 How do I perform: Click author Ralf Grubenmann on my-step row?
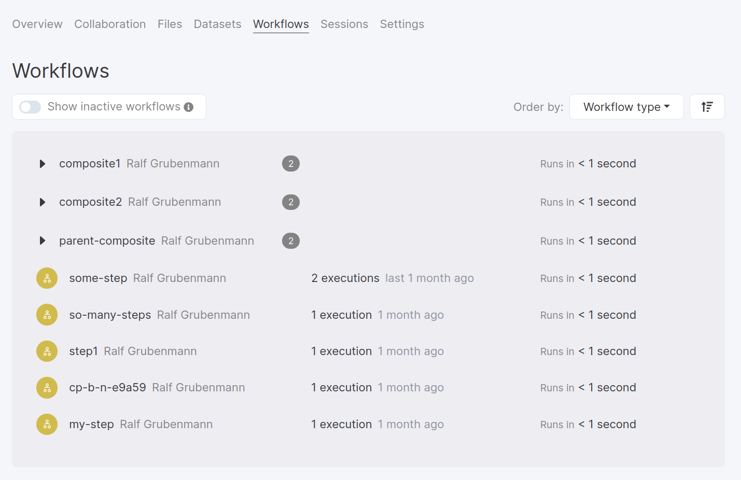point(166,425)
